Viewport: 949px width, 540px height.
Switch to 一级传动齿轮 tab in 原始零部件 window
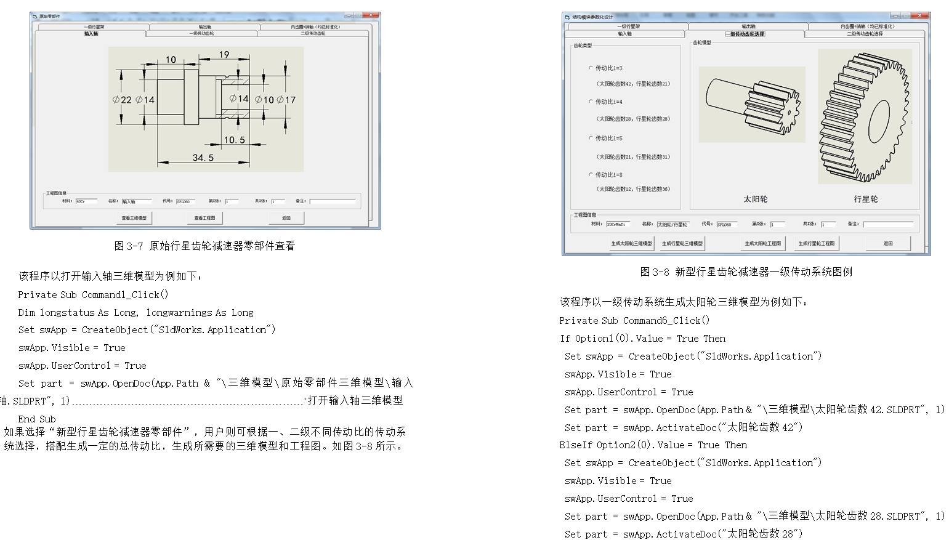pos(201,33)
